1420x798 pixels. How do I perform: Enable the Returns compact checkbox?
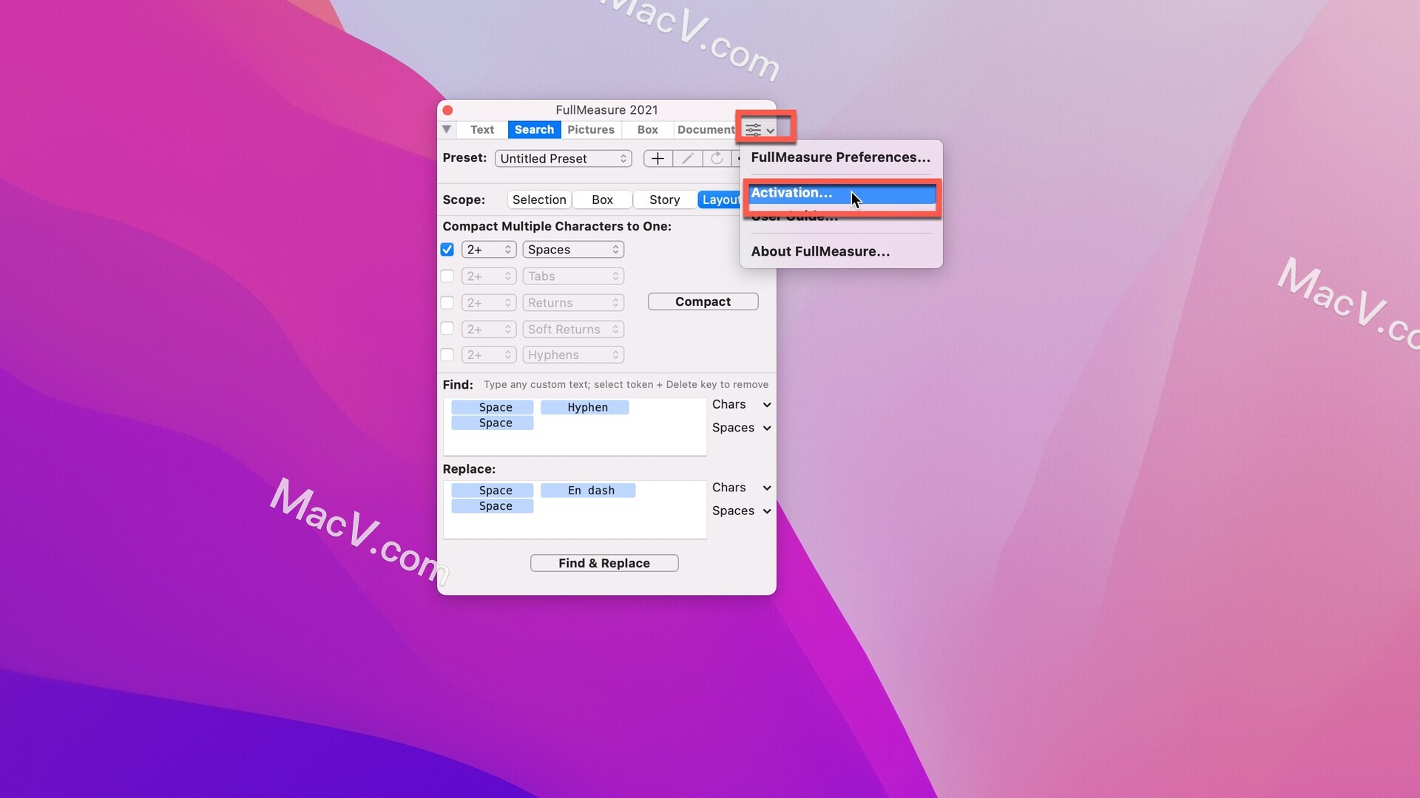[x=447, y=303]
